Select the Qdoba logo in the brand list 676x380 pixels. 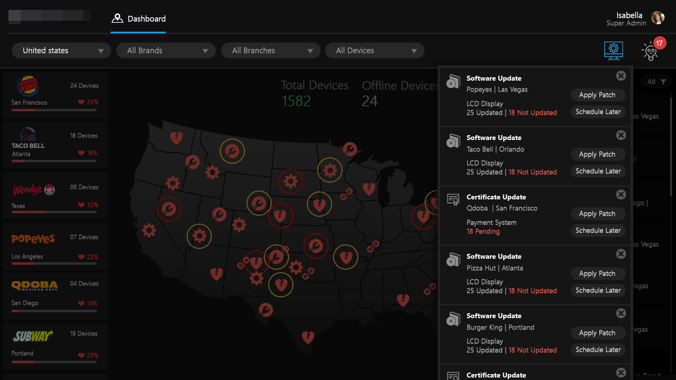pyautogui.click(x=35, y=285)
